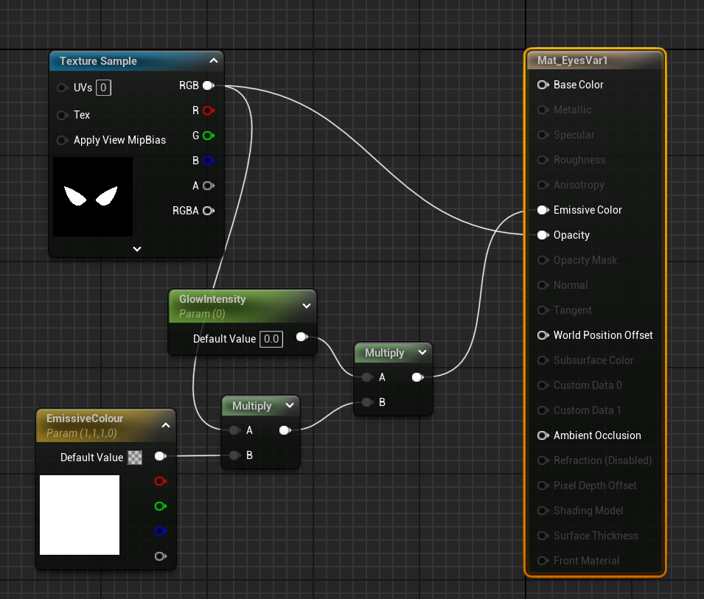Screen dimensions: 704x599
Task: Click the RGBA output pin on Texture Sample
Action: coord(208,211)
